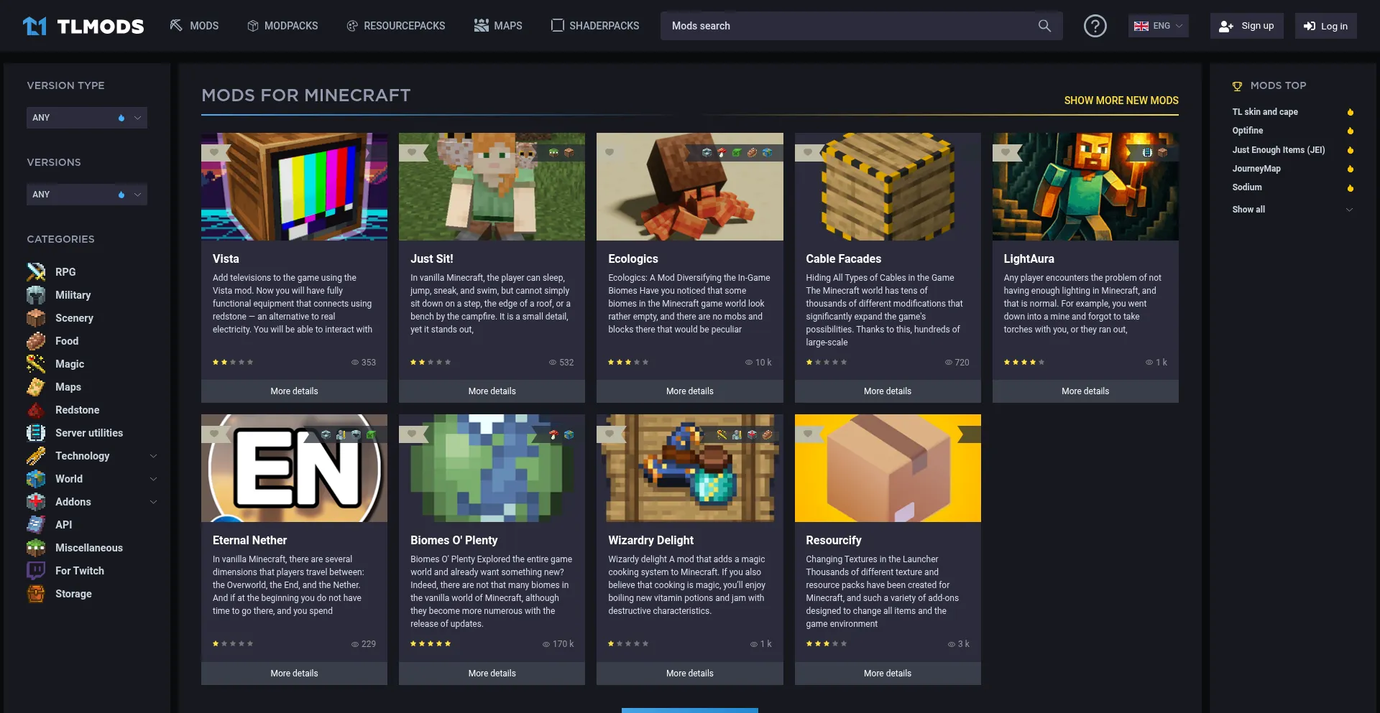The height and width of the screenshot is (713, 1380).
Task: Favorite the Resourcify mod heart
Action: click(808, 434)
